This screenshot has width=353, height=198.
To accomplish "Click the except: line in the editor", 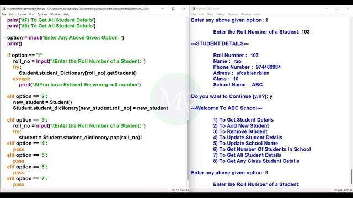I will coord(22,79).
